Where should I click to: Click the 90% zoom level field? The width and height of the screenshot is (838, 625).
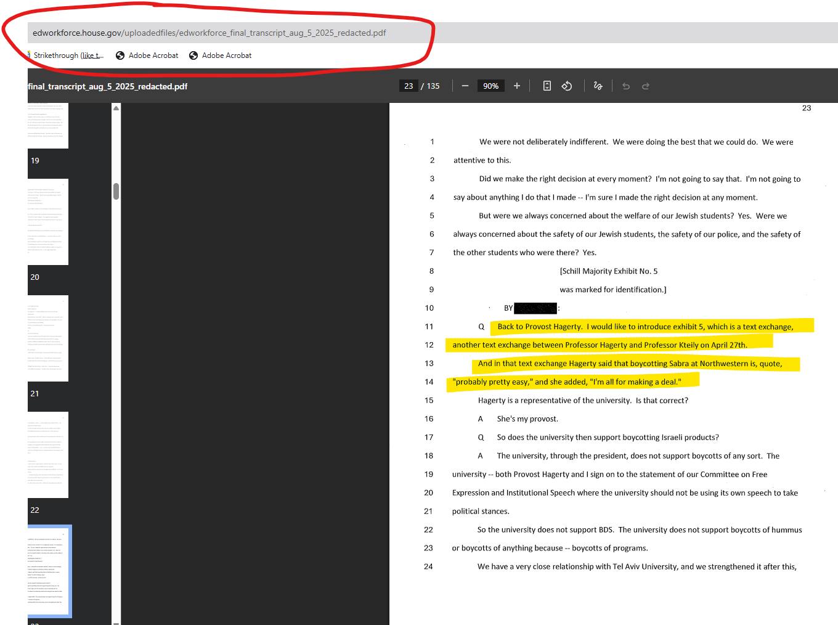(490, 86)
